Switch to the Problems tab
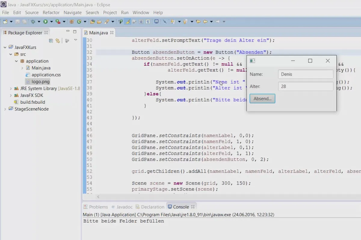The width and height of the screenshot is (361, 240). pyautogui.click(x=98, y=207)
